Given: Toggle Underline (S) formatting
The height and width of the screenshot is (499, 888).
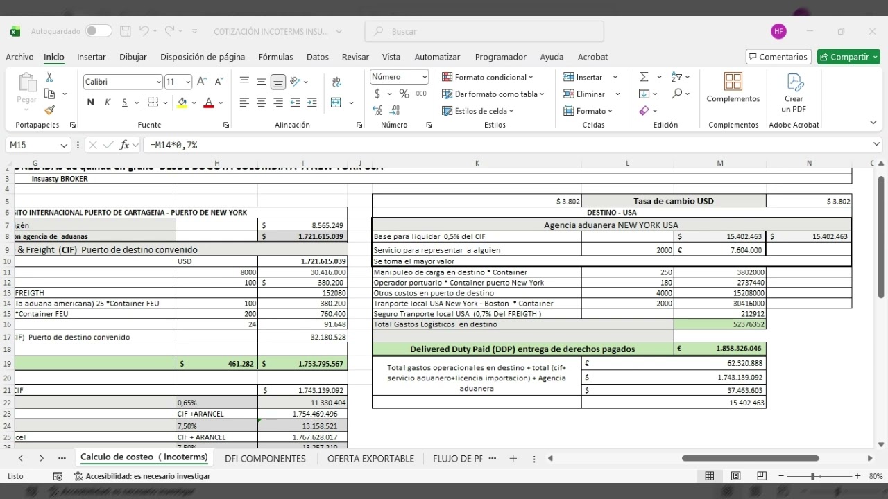Looking at the screenshot, I should tap(125, 103).
